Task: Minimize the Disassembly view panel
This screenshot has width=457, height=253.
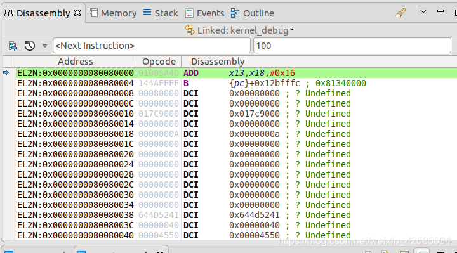Action: tap(440, 11)
